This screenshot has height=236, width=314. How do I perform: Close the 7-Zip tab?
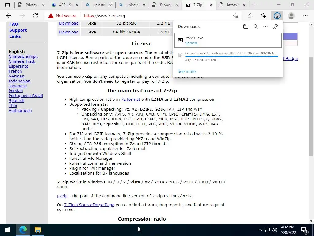click(211, 5)
